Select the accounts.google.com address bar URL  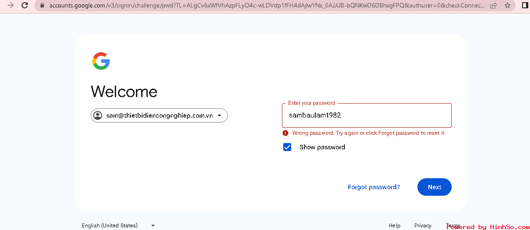pos(267,6)
